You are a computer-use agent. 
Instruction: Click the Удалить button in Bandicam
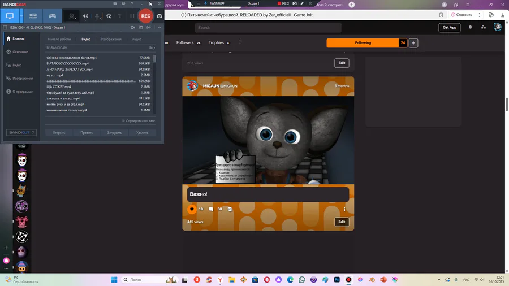tap(142, 133)
